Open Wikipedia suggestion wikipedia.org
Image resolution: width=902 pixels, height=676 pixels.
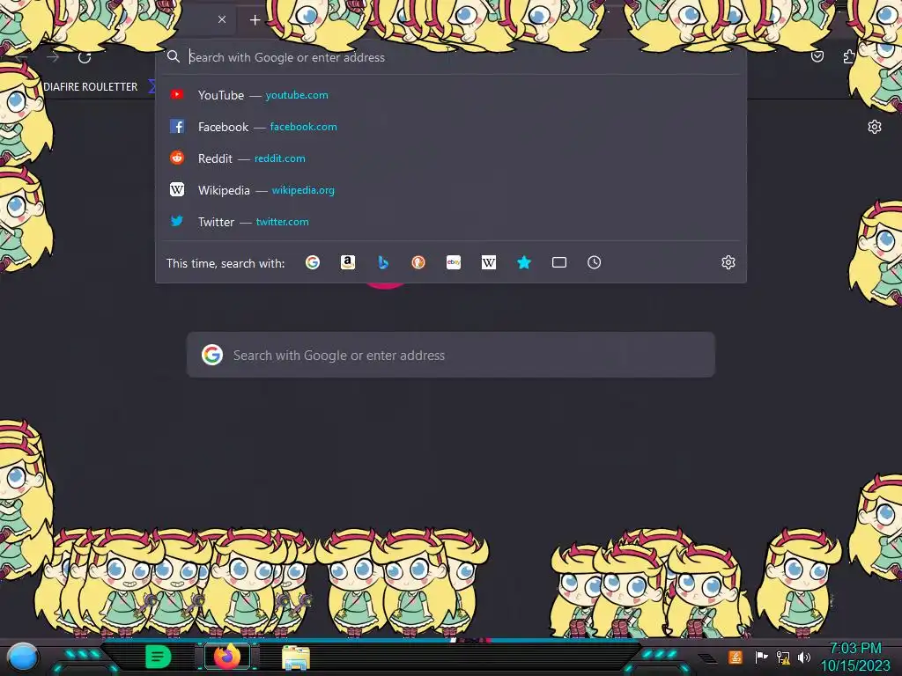coord(451,190)
